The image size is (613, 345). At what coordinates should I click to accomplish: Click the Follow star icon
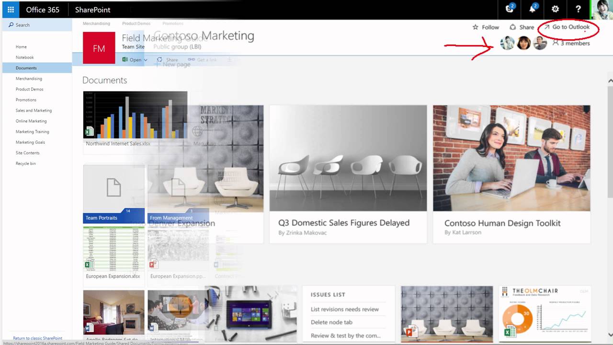click(476, 27)
